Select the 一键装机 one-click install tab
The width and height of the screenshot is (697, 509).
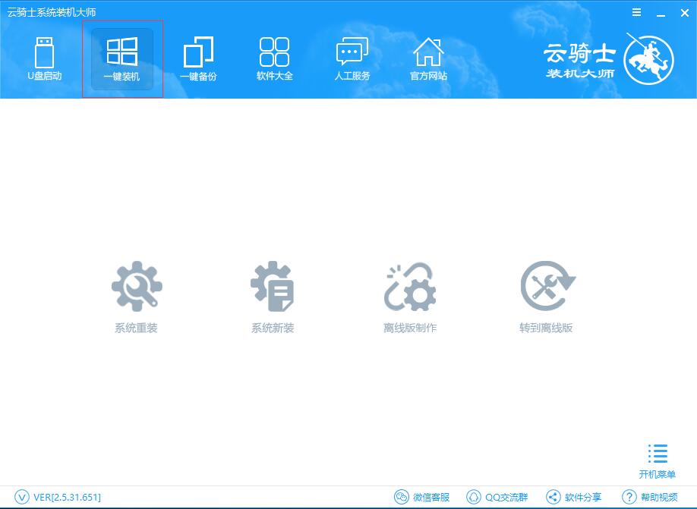click(122, 59)
